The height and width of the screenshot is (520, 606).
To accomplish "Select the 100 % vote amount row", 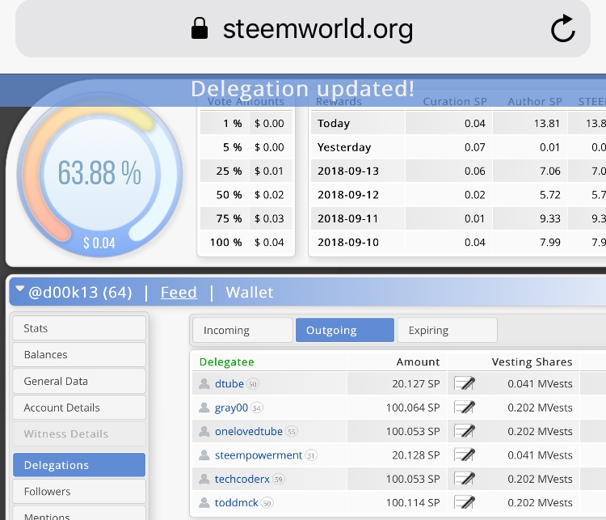I will click(246, 242).
